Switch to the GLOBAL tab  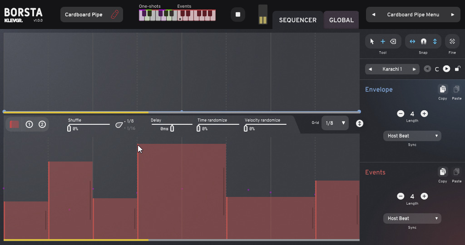341,20
